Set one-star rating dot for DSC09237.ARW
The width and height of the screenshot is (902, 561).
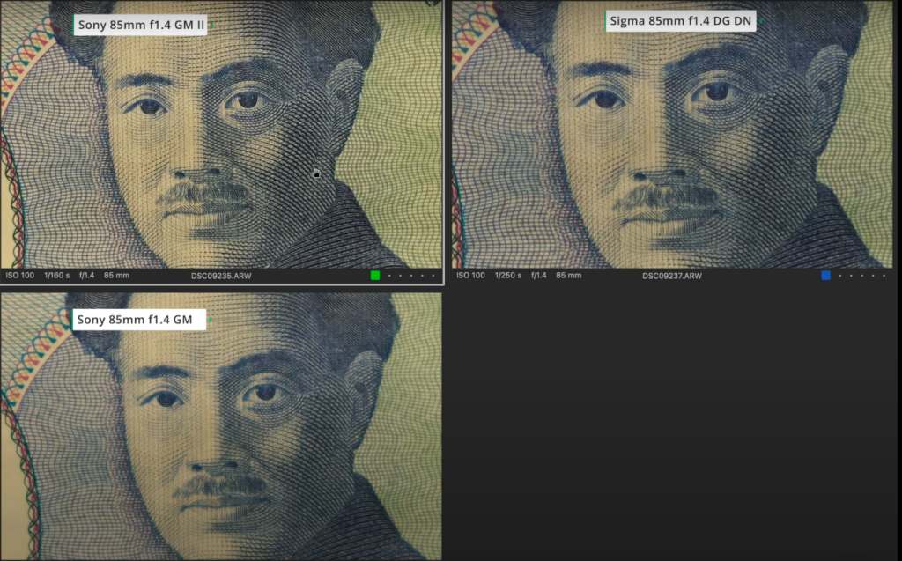point(840,276)
